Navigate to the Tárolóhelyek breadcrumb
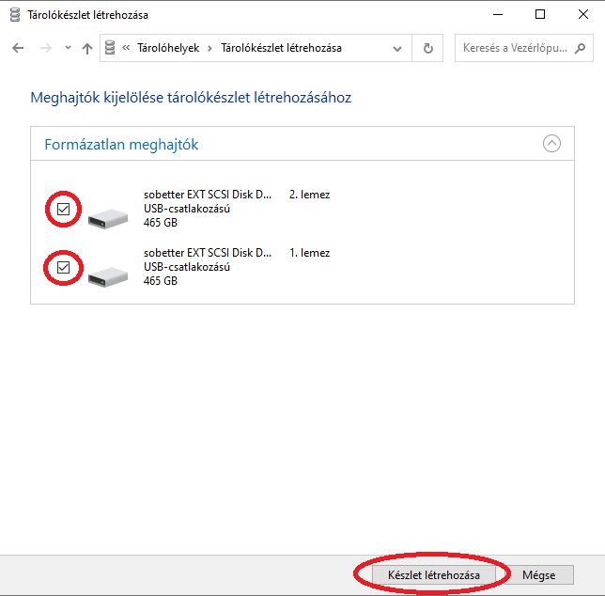The width and height of the screenshot is (605, 596). tap(167, 48)
